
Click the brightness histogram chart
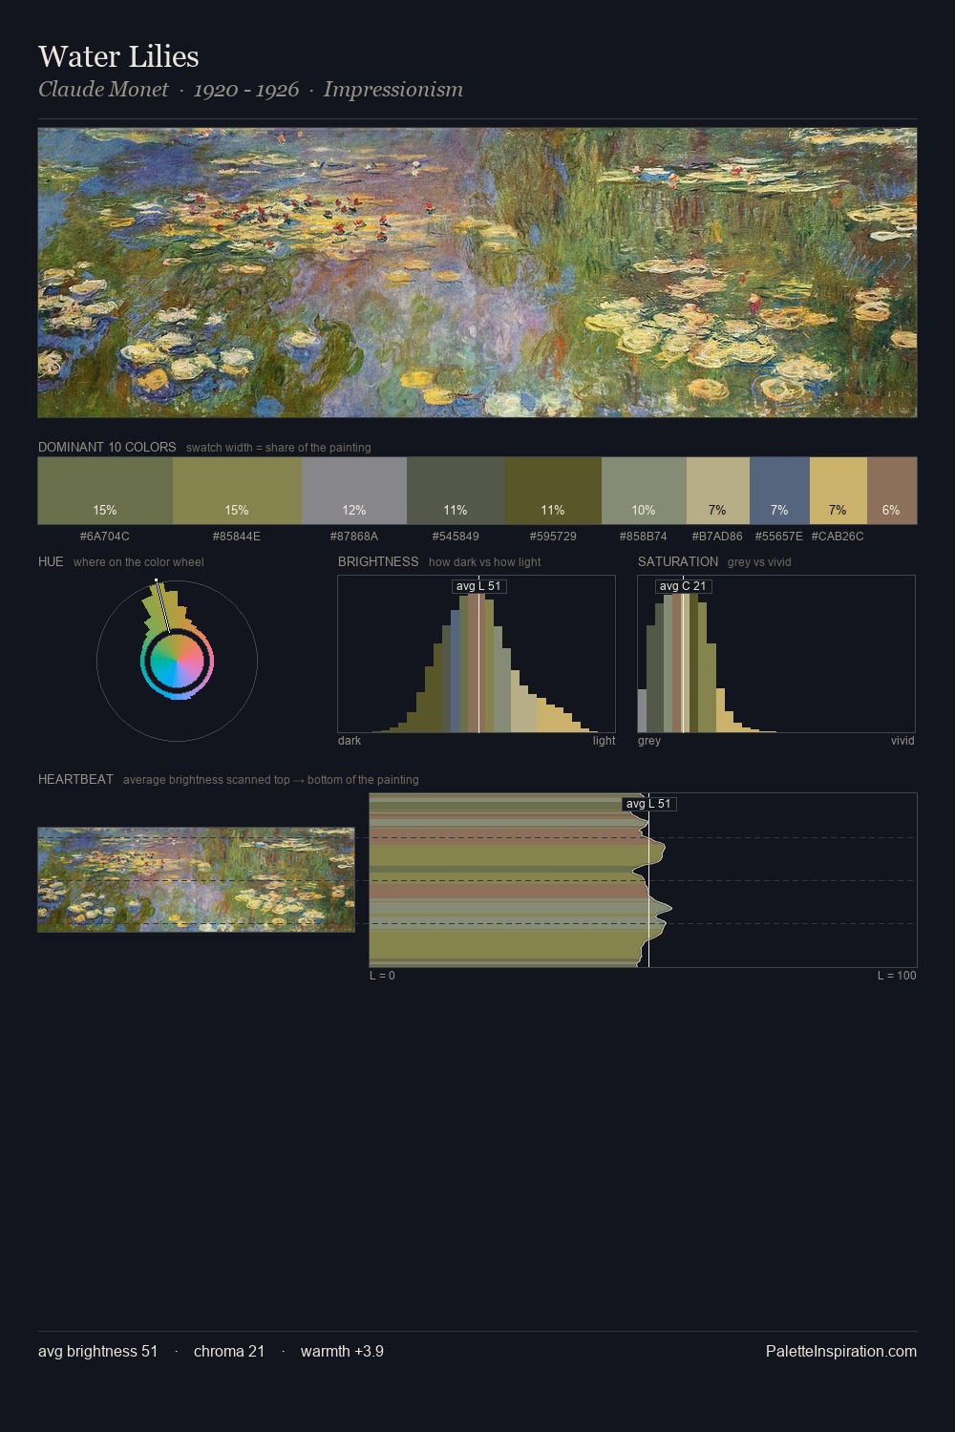tap(477, 654)
